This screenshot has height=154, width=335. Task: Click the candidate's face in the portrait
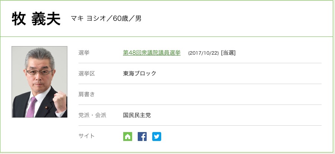tap(39, 70)
